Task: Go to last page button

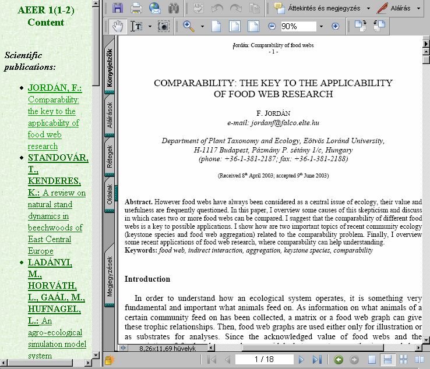Action: click(317, 359)
